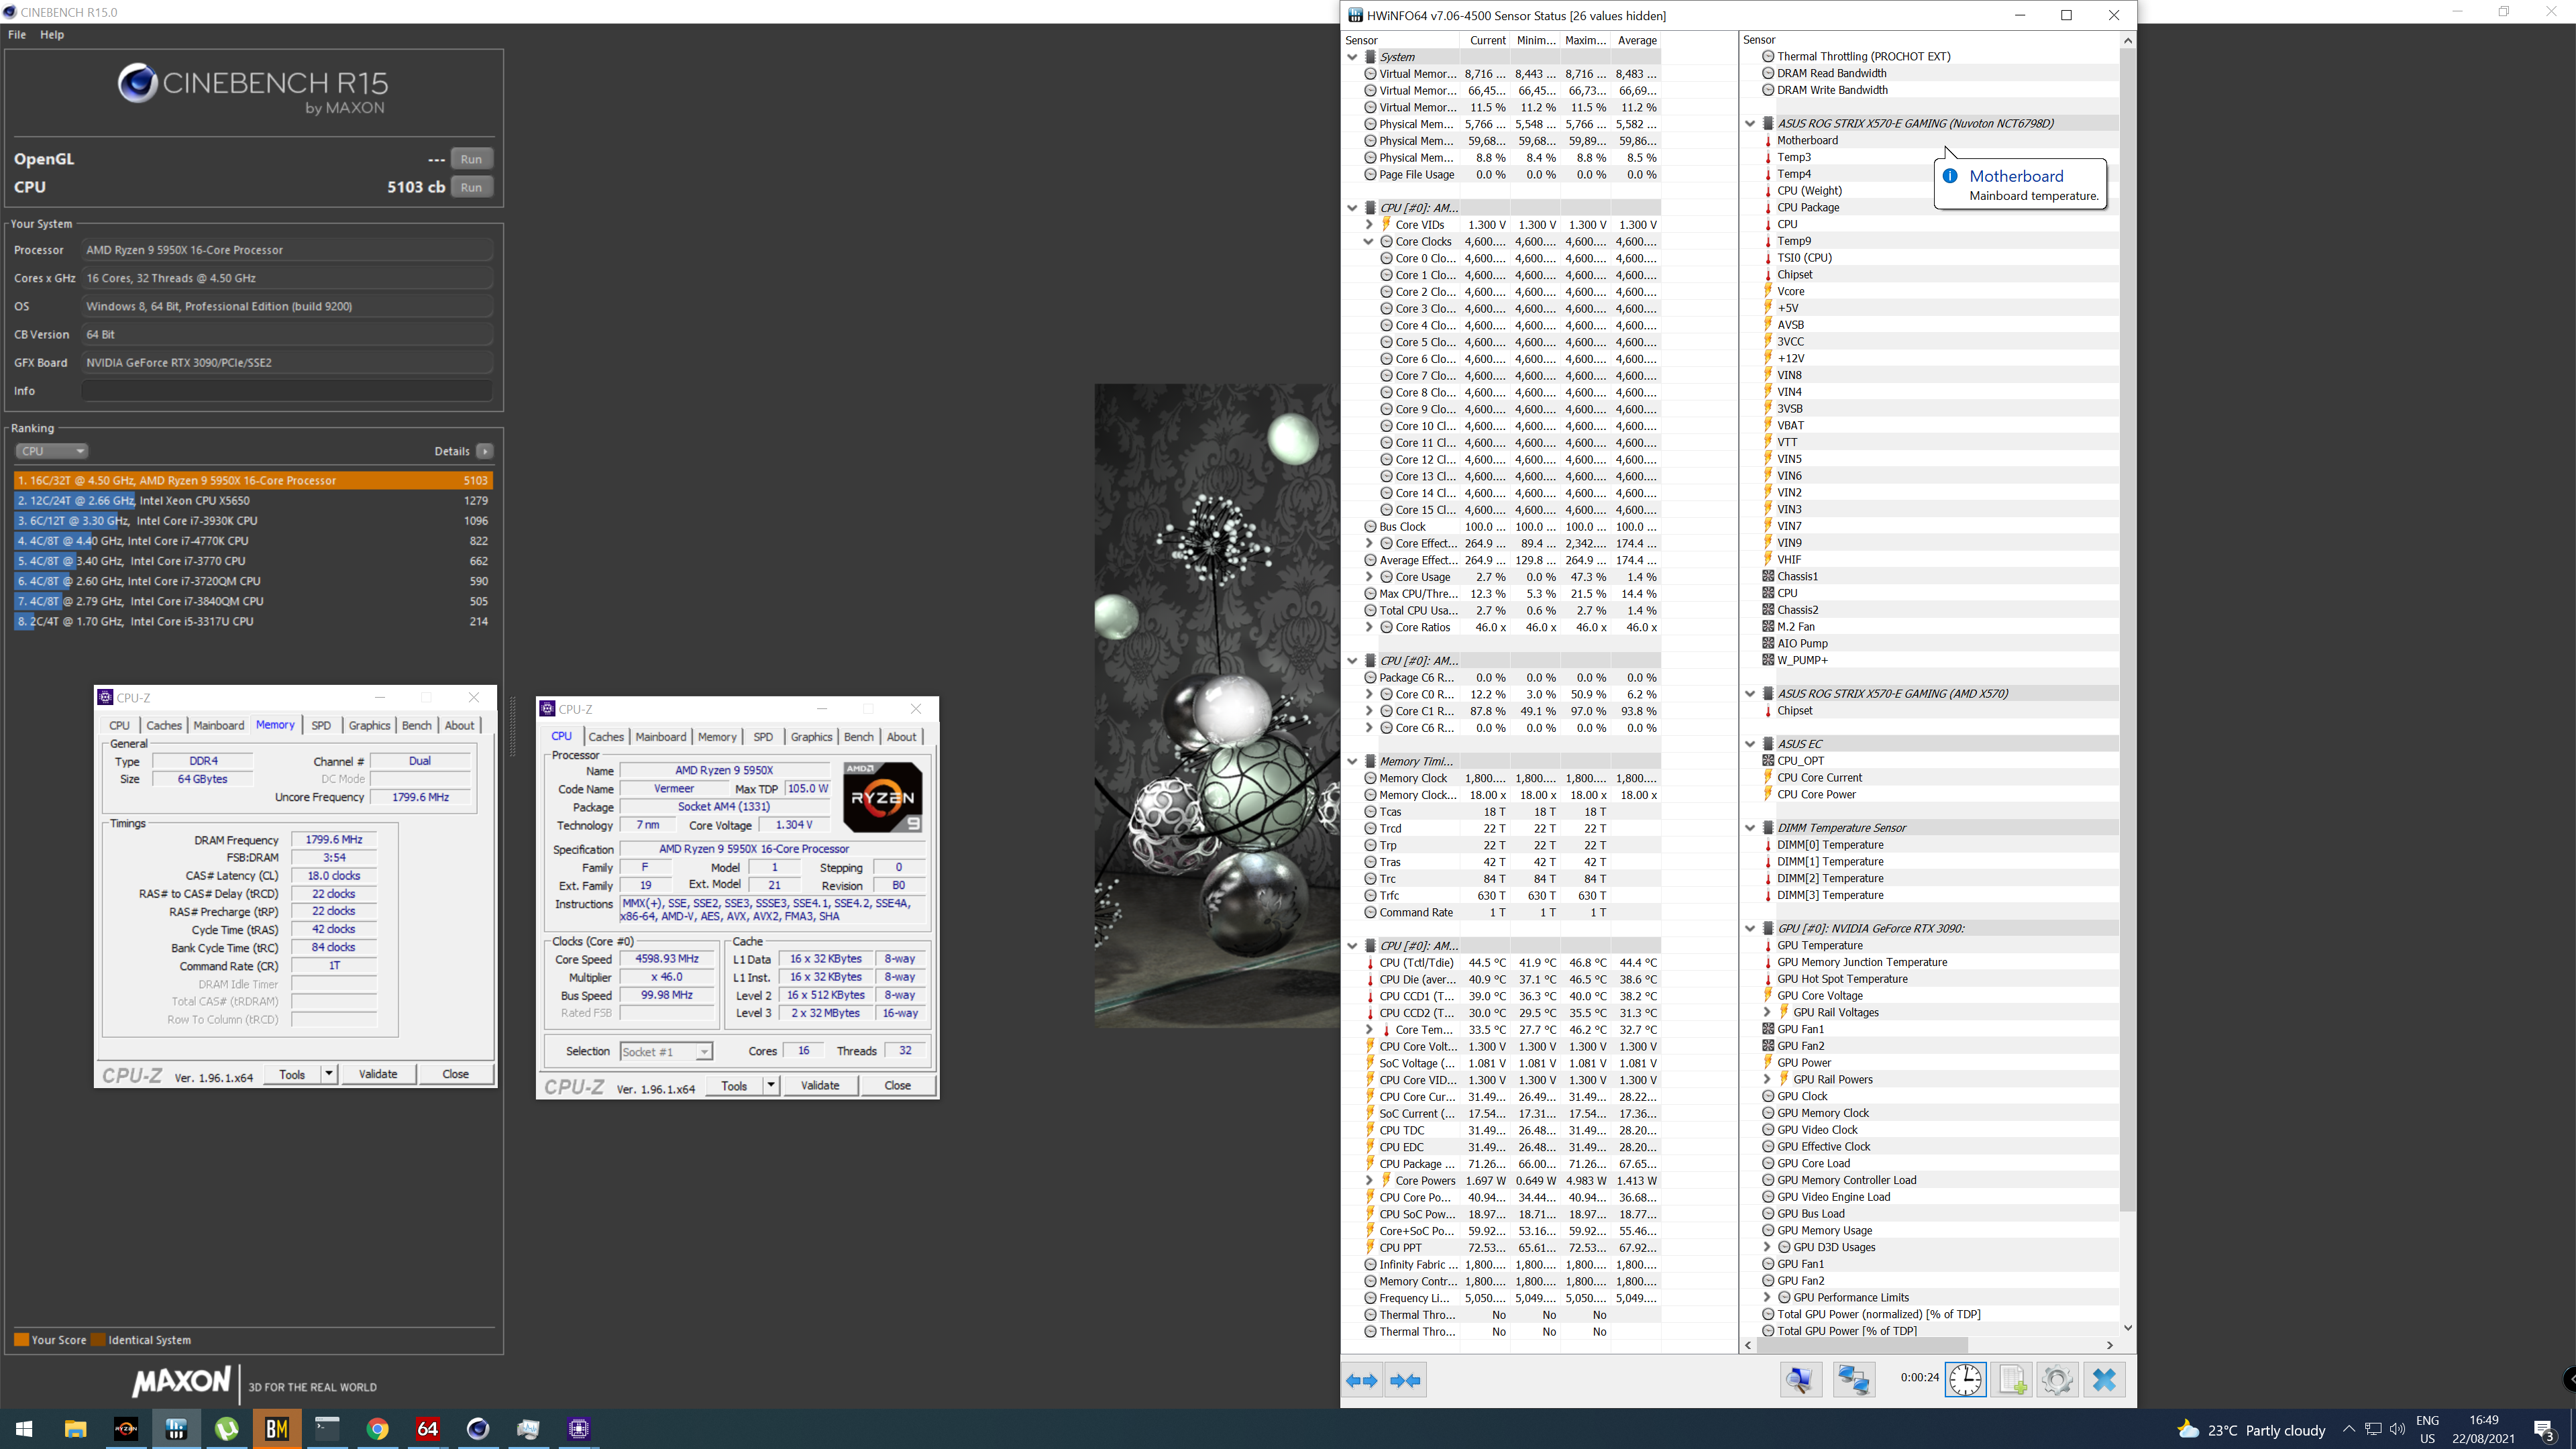
Task: Open HWiNFO sensor settings gear
Action: (x=2057, y=1380)
